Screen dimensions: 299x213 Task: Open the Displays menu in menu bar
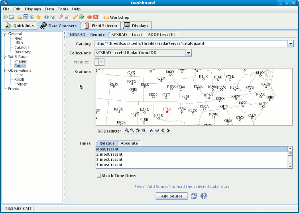33,9
